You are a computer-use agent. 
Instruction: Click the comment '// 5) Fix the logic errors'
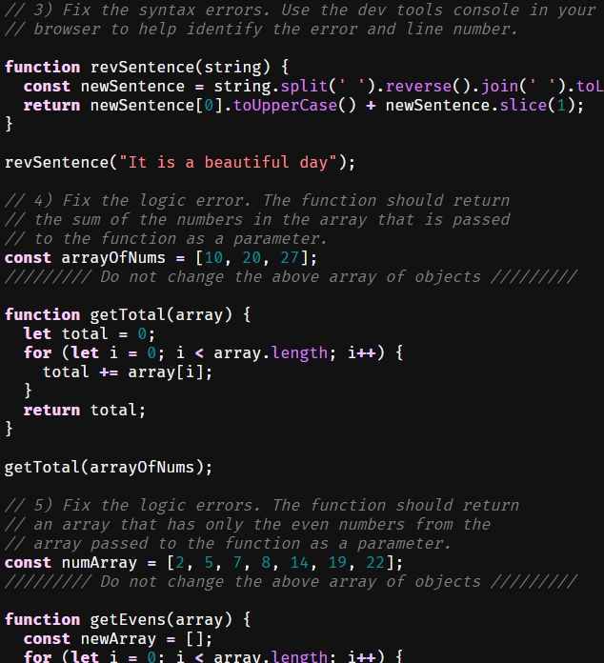(x=262, y=505)
